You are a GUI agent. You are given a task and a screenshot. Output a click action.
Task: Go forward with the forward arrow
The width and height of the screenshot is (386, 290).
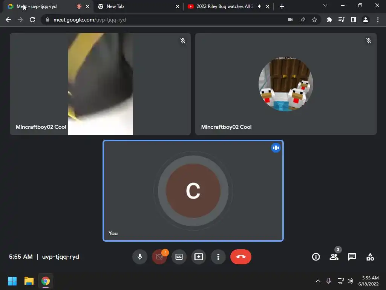click(x=20, y=20)
